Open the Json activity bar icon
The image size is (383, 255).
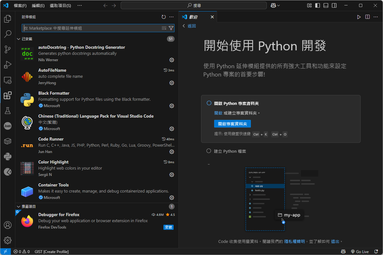coord(7,126)
